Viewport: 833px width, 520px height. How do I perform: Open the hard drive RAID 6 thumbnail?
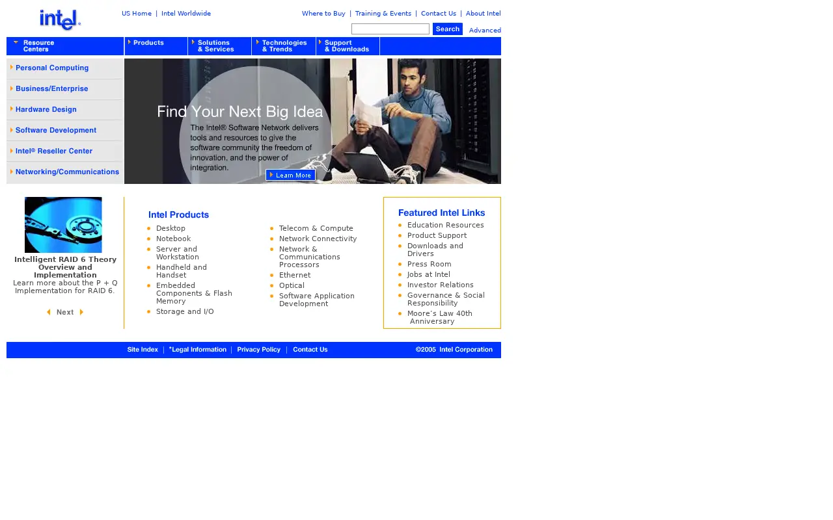[63, 225]
